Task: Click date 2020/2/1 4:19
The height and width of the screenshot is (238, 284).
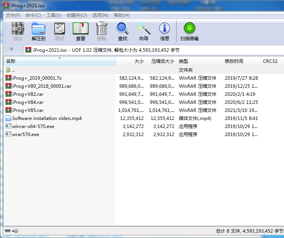Action: click(x=240, y=94)
